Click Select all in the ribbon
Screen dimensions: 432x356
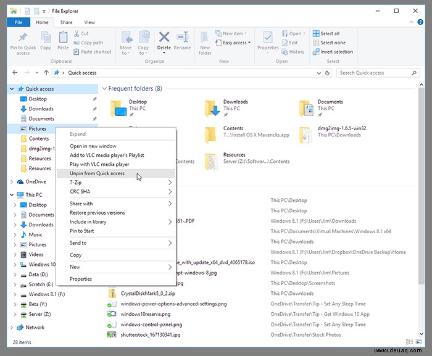click(x=326, y=33)
